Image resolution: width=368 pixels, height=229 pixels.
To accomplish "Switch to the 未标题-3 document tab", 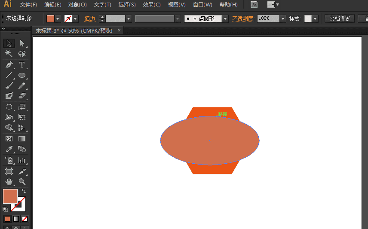I will [74, 31].
